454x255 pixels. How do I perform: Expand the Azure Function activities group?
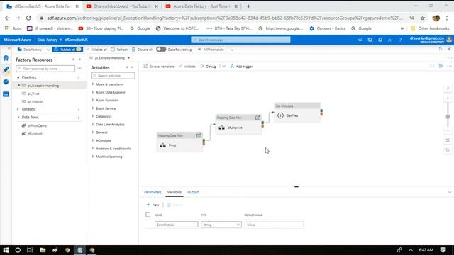pos(93,100)
